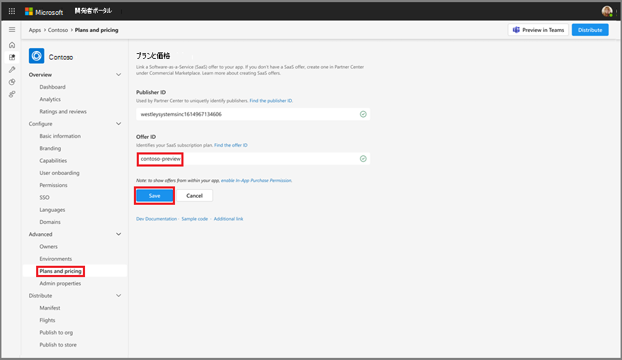Click the Contoso app name heading

tap(61, 57)
